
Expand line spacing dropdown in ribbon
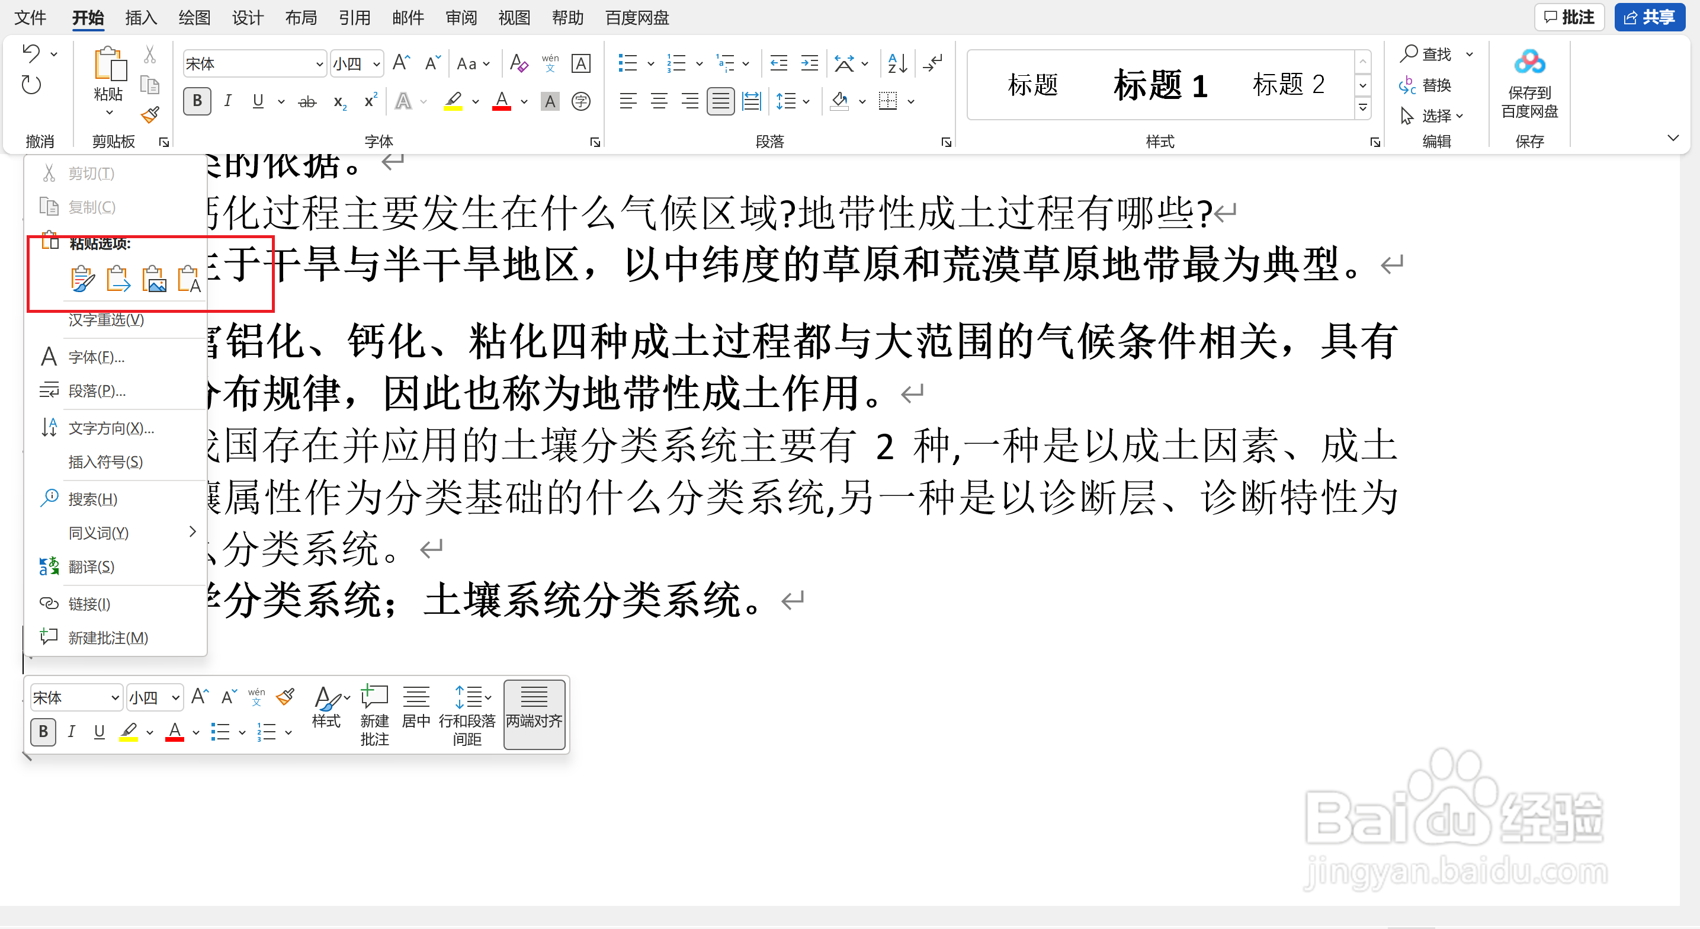click(x=806, y=102)
